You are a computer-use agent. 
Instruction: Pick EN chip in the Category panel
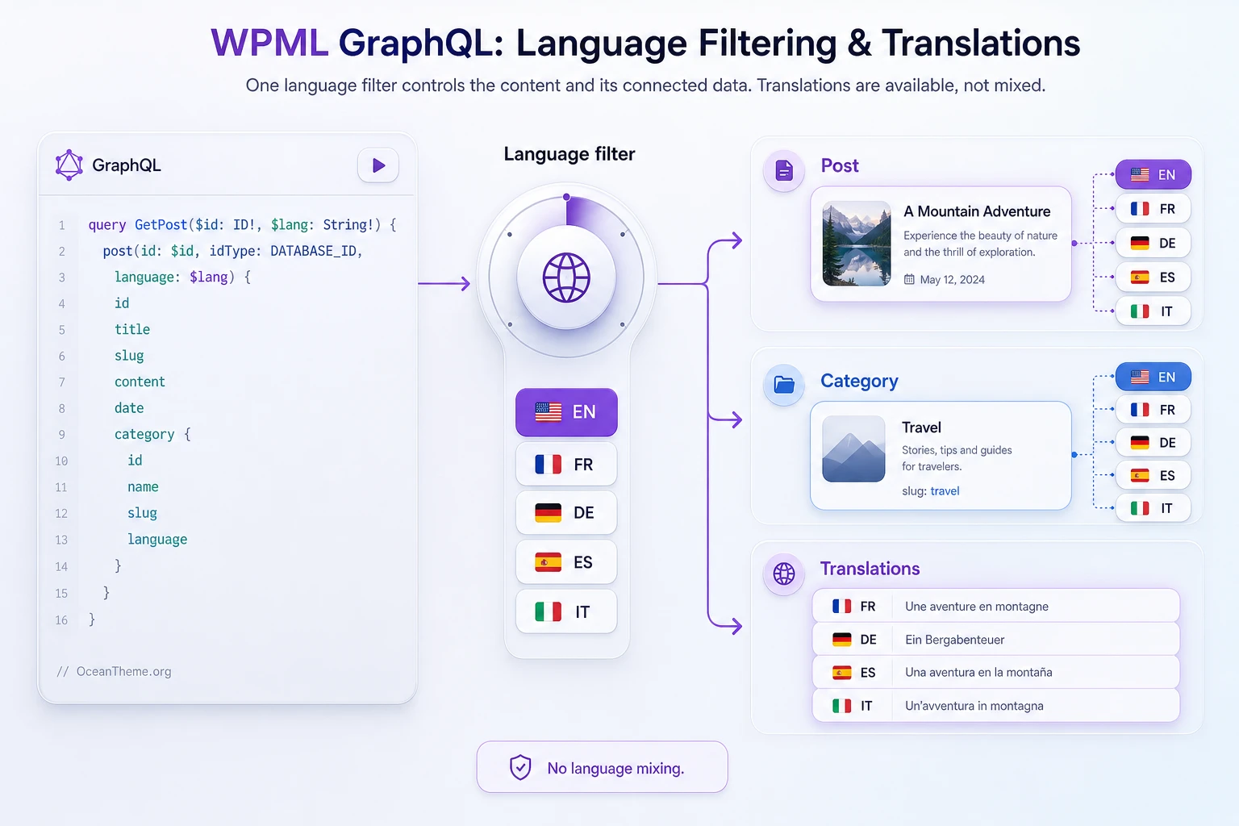[1153, 377]
